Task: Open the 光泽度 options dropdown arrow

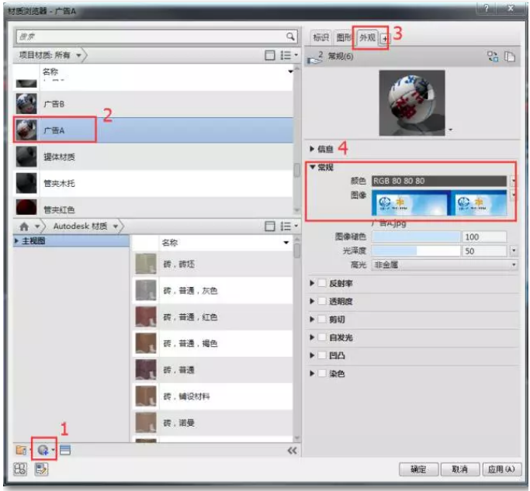Action: pyautogui.click(x=514, y=251)
